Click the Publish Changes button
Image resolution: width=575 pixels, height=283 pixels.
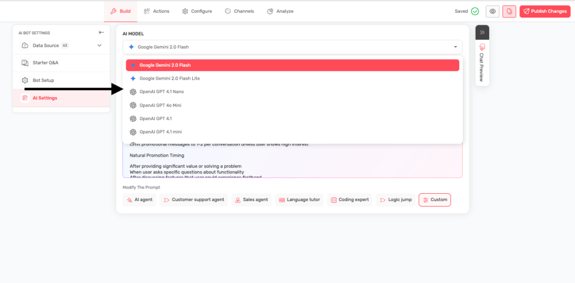544,11
